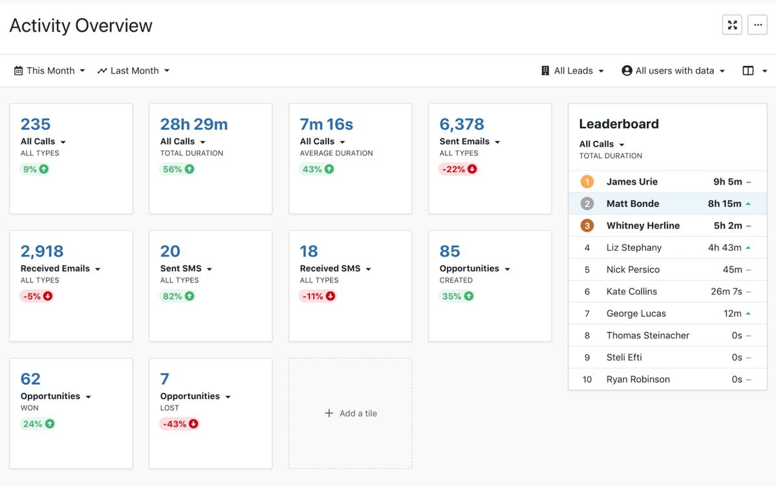Open the This Month date range dropdown
The width and height of the screenshot is (776, 487).
pyautogui.click(x=50, y=70)
